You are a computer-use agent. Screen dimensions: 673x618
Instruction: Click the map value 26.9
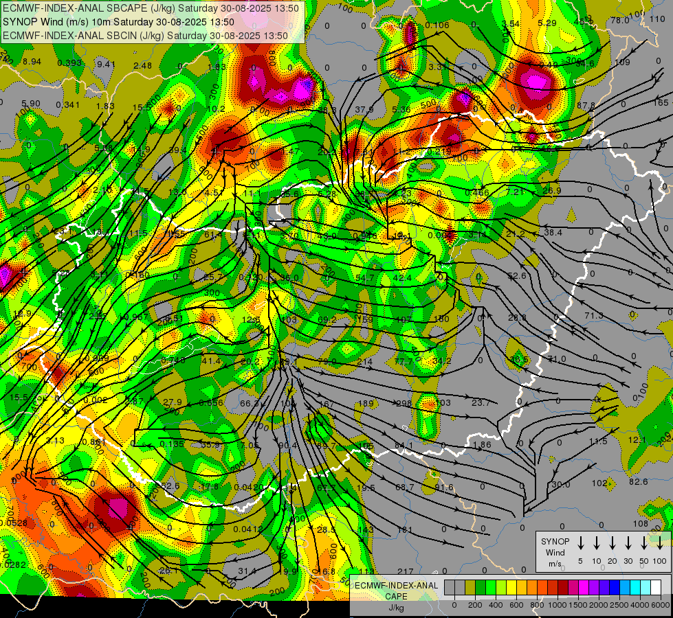pos(551,190)
